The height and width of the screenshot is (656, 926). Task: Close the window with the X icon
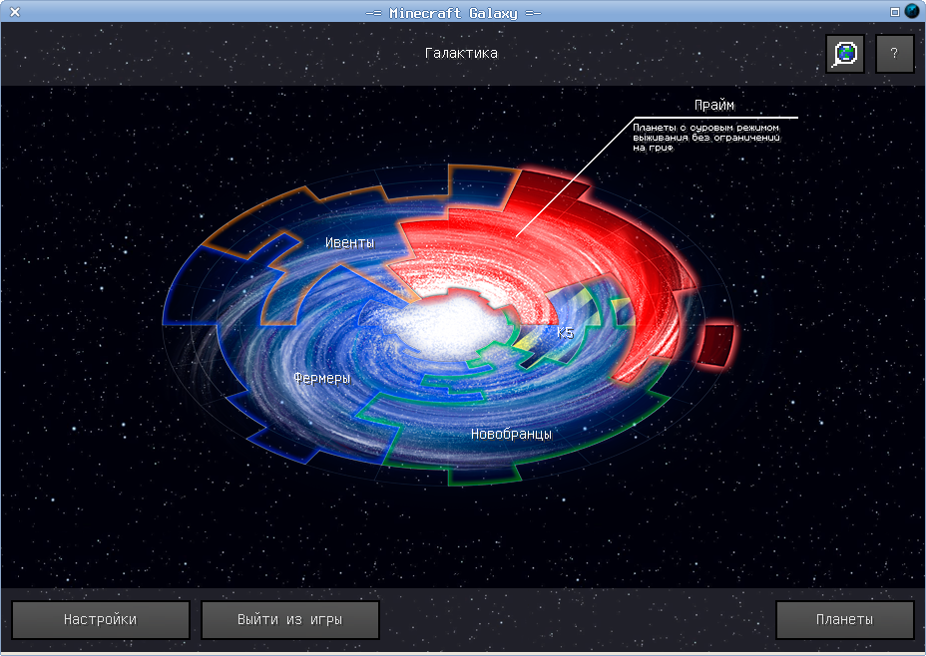pos(15,12)
